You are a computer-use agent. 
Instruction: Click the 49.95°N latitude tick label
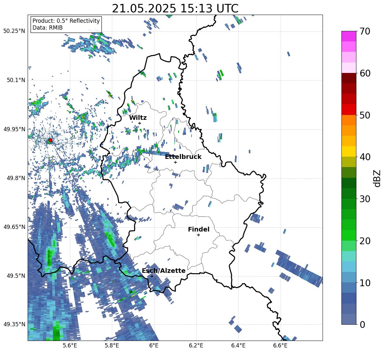[x=14, y=129]
